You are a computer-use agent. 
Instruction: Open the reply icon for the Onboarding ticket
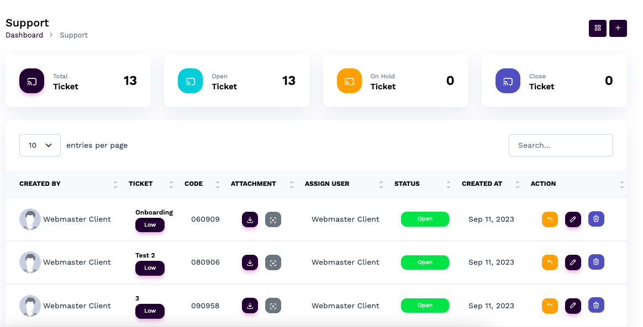pyautogui.click(x=550, y=219)
